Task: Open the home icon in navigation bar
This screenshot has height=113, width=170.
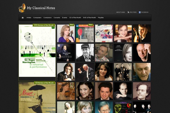Action: pyautogui.click(x=23, y=18)
